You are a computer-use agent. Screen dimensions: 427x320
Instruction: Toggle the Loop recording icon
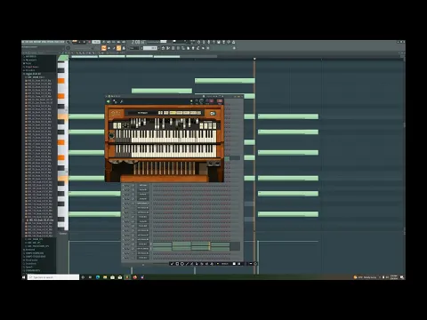[124, 42]
